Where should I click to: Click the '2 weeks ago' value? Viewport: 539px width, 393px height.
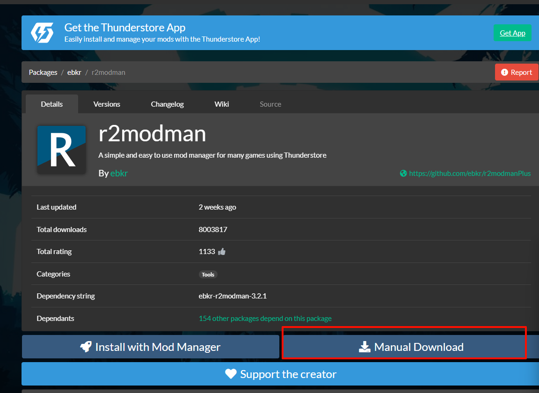click(x=217, y=207)
